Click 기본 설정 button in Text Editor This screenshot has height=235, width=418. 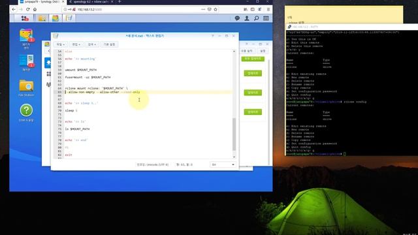click(x=109, y=44)
